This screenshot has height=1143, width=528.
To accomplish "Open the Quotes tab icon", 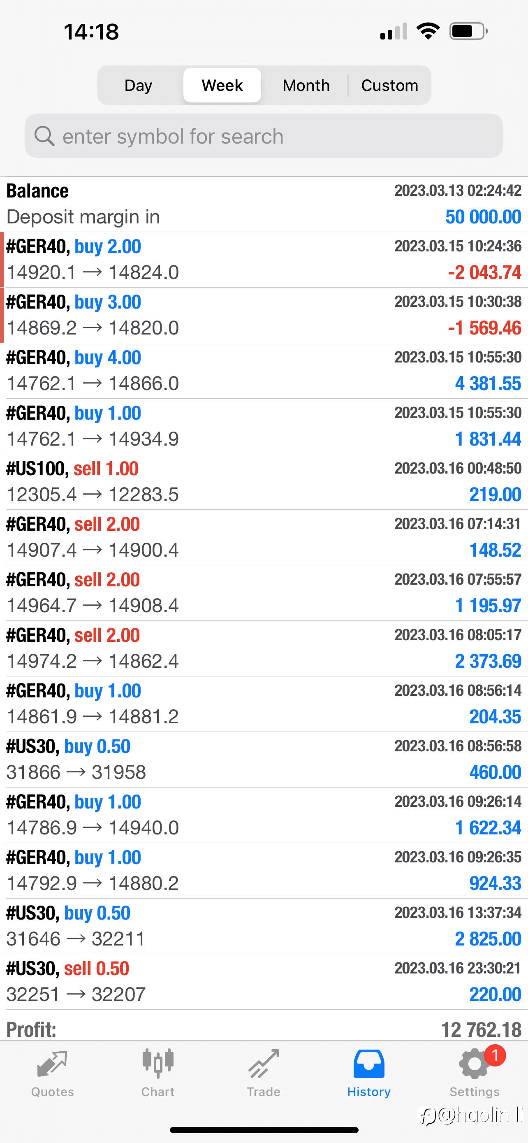I will tap(52, 1064).
